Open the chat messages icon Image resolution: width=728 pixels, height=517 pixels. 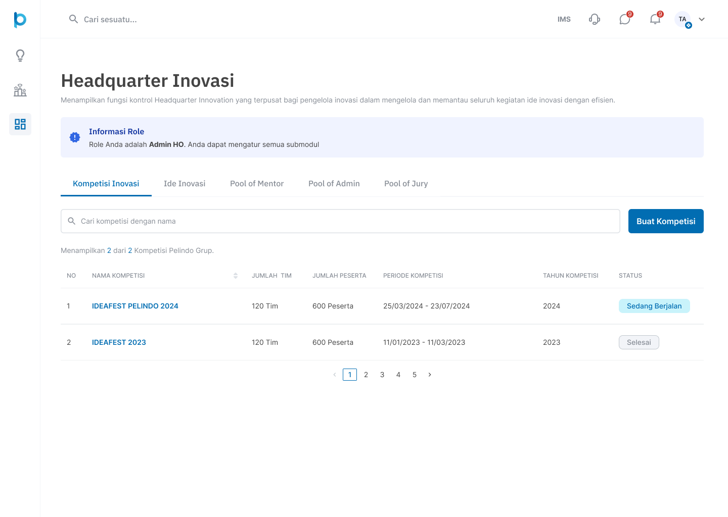pyautogui.click(x=625, y=19)
